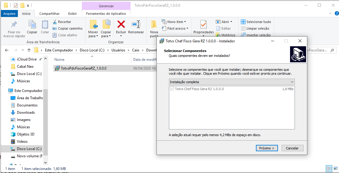Select the Exibir tab
Screen dimensions: 339x173
(73, 14)
